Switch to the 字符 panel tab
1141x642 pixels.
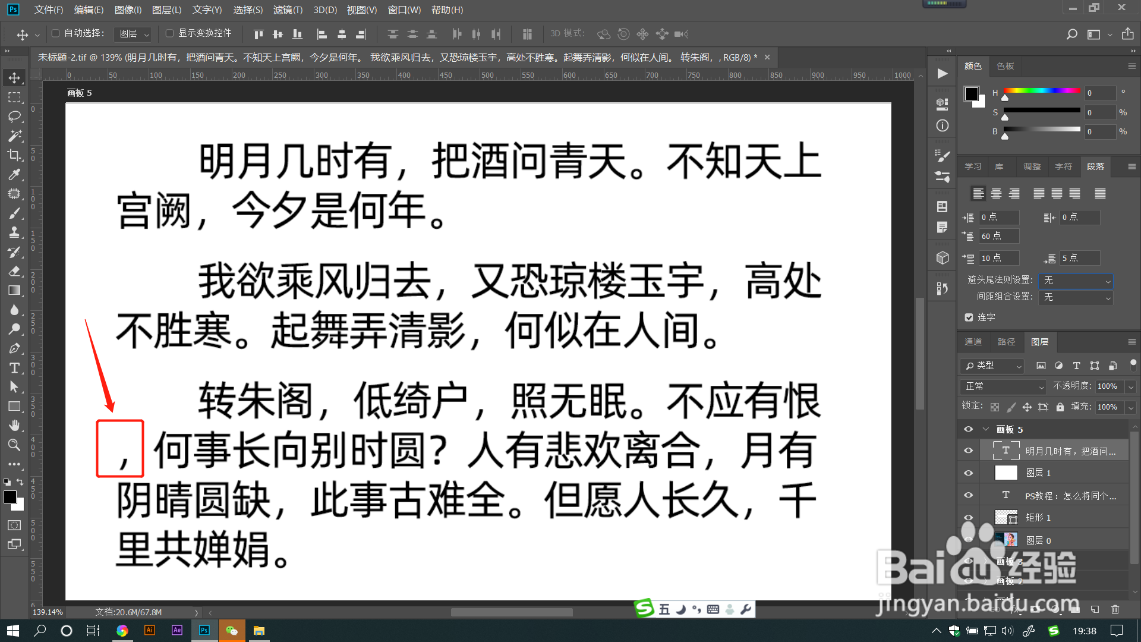tap(1063, 166)
